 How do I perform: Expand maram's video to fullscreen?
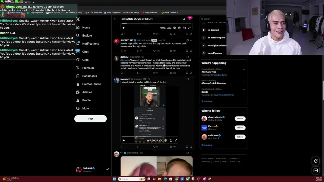[x=176, y=141]
